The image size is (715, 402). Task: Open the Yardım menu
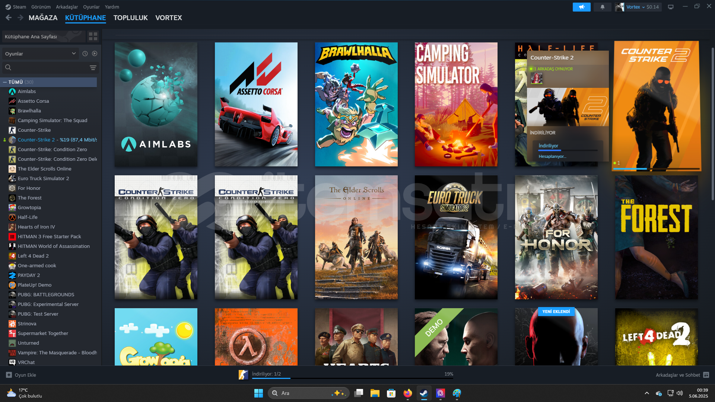pyautogui.click(x=112, y=7)
